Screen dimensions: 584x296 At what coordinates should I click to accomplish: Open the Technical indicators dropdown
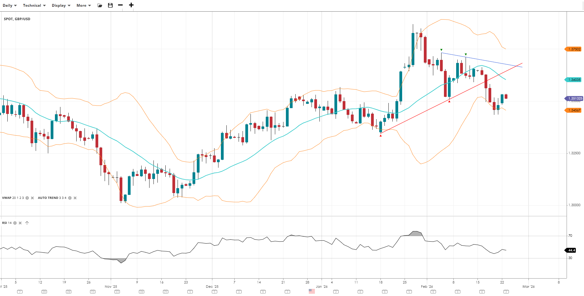tap(34, 5)
